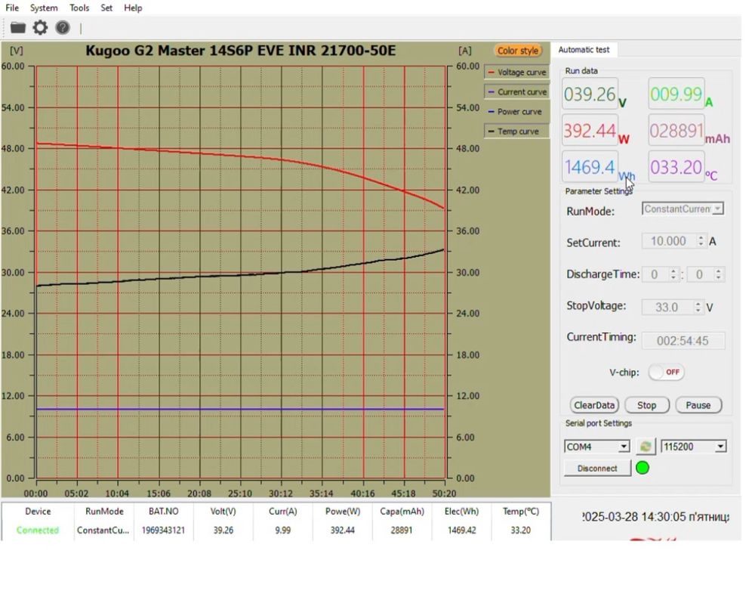Screen dimensions: 755x591
Task: Open settings via the gear icon
Action: pyautogui.click(x=40, y=27)
